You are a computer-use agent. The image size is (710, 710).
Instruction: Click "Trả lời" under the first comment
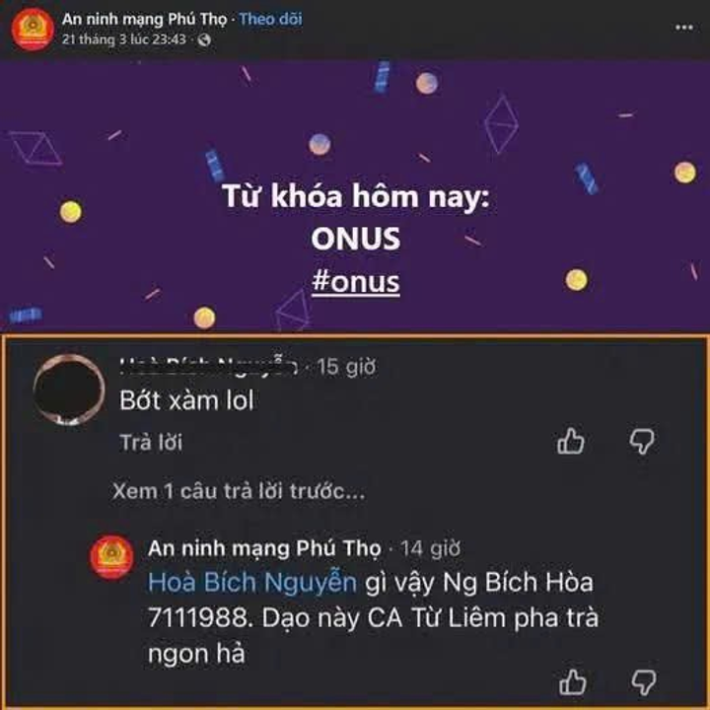coord(151,443)
